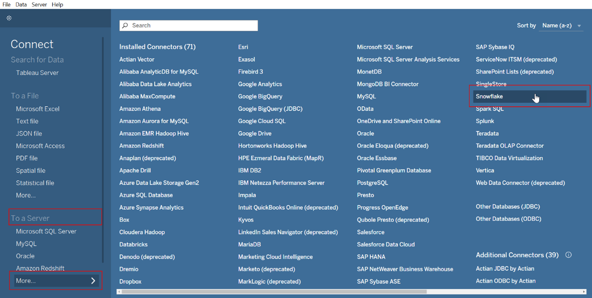592x298 pixels.
Task: Open the Help menu
Action: coord(57,4)
